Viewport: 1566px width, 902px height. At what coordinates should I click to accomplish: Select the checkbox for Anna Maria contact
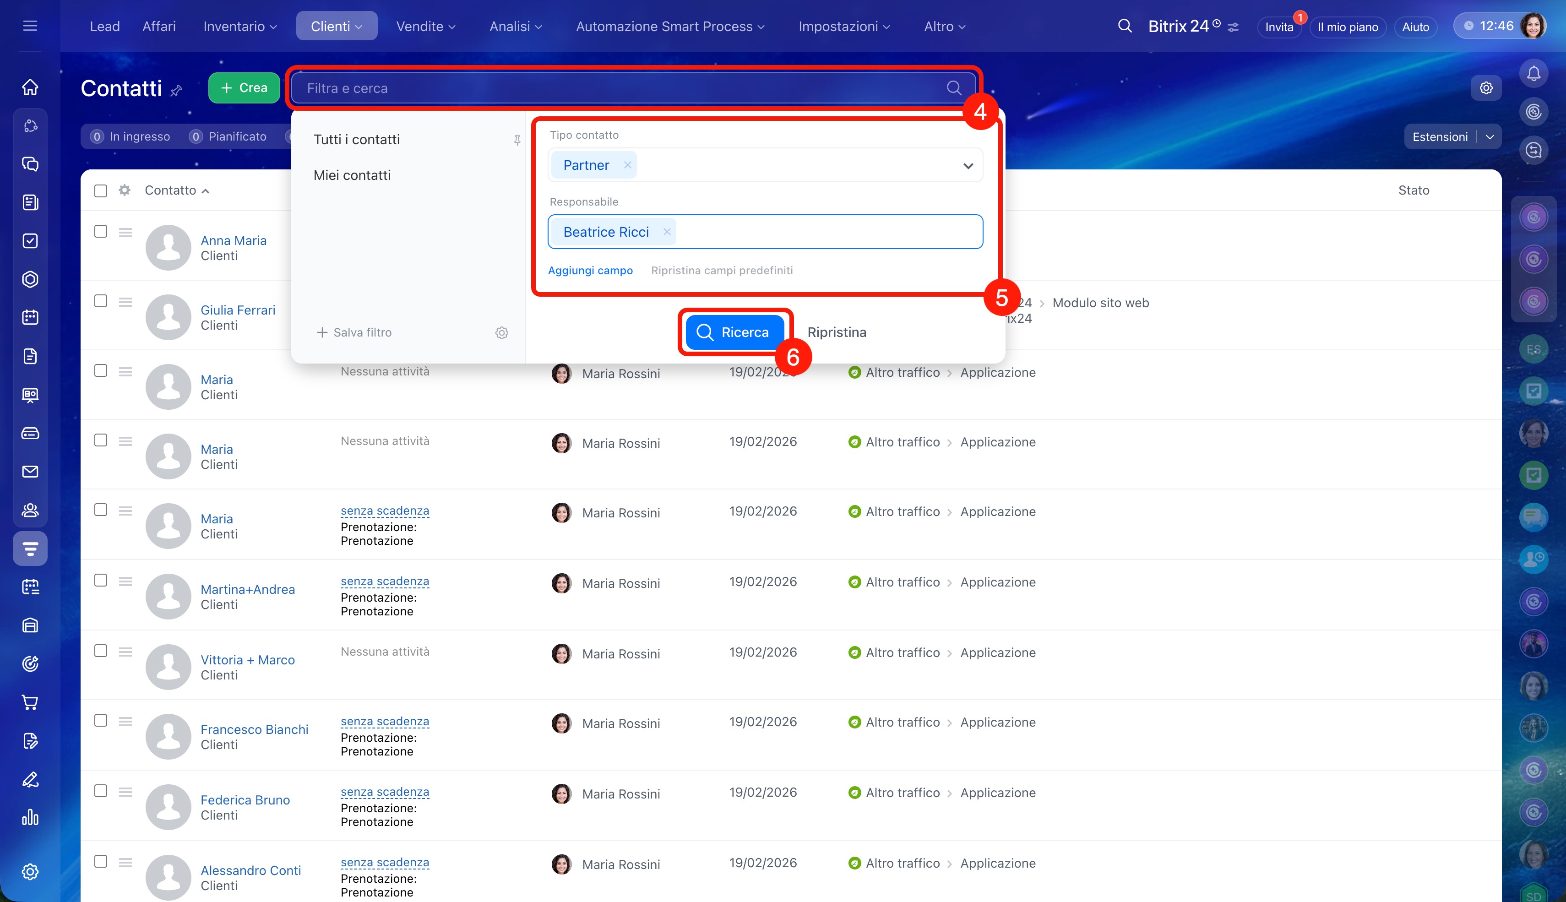(x=100, y=231)
